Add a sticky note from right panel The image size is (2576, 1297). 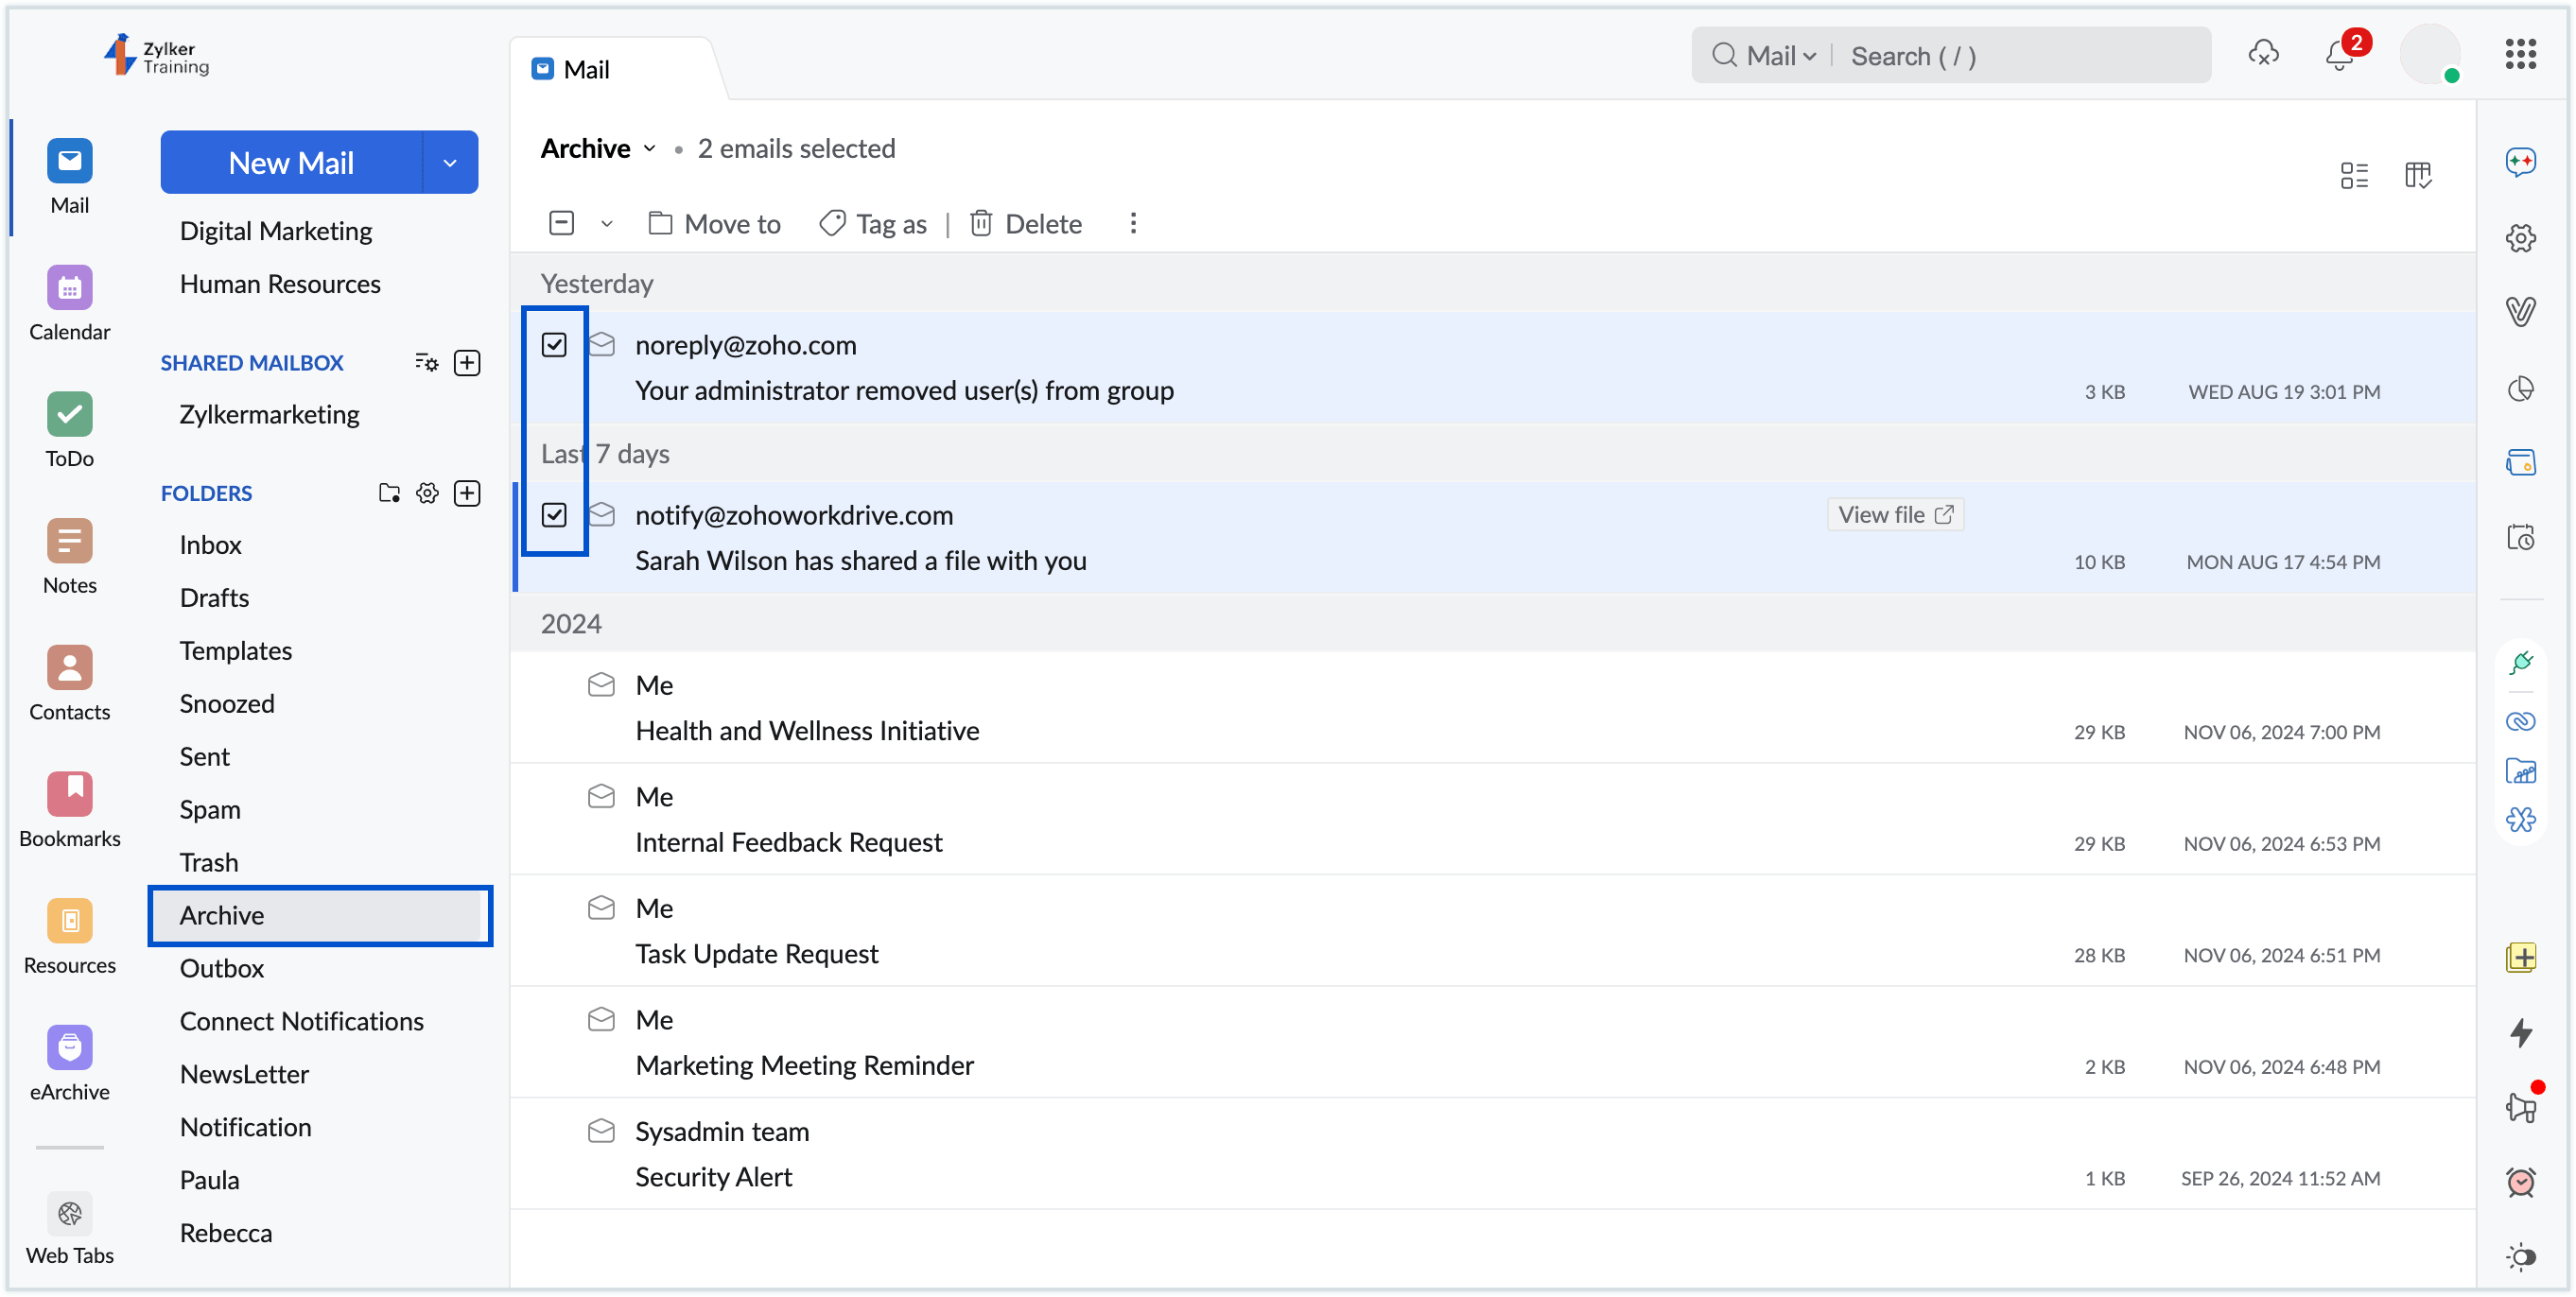tap(2521, 957)
